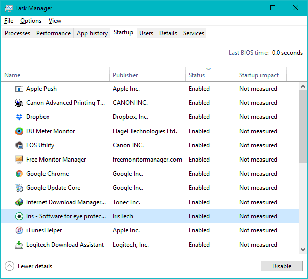
Task: Collapse view with Fewer details arrow
Action: (9, 266)
